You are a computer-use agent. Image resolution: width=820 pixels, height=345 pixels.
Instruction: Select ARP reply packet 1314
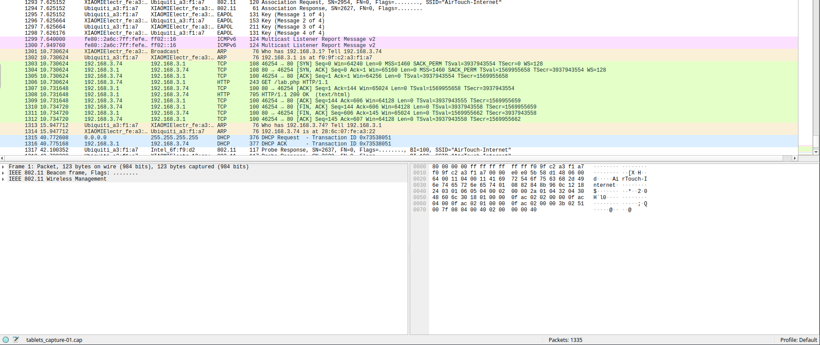click(x=399, y=131)
